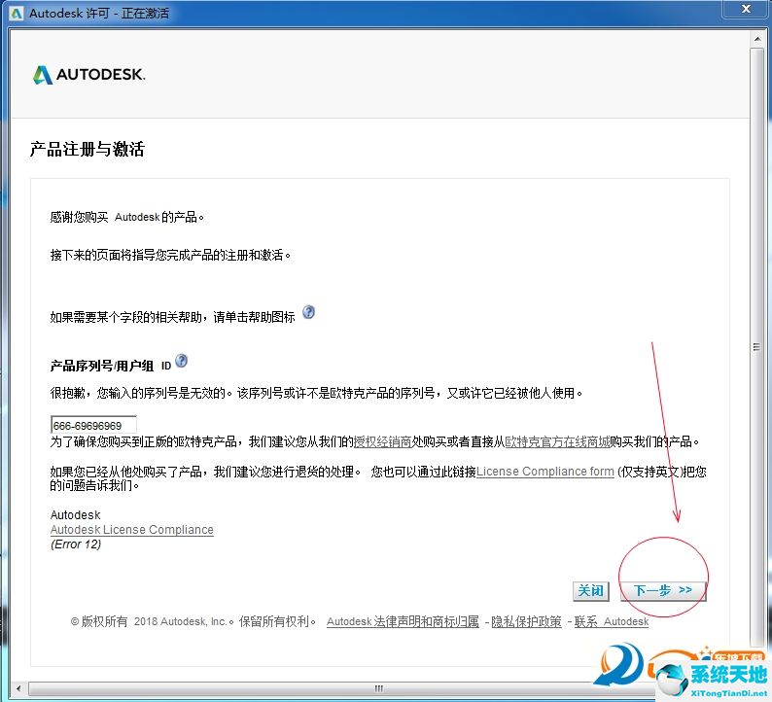Viewport: 772px width, 702px height.
Task: Close the Autodesk 许可 window
Action: (746, 9)
